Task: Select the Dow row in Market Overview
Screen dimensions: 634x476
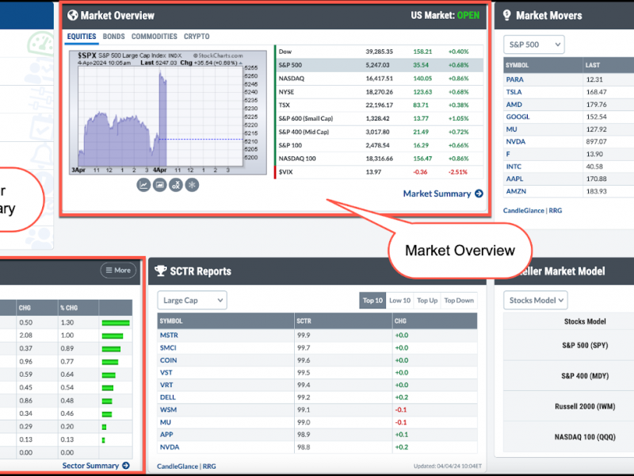Action: click(380, 52)
